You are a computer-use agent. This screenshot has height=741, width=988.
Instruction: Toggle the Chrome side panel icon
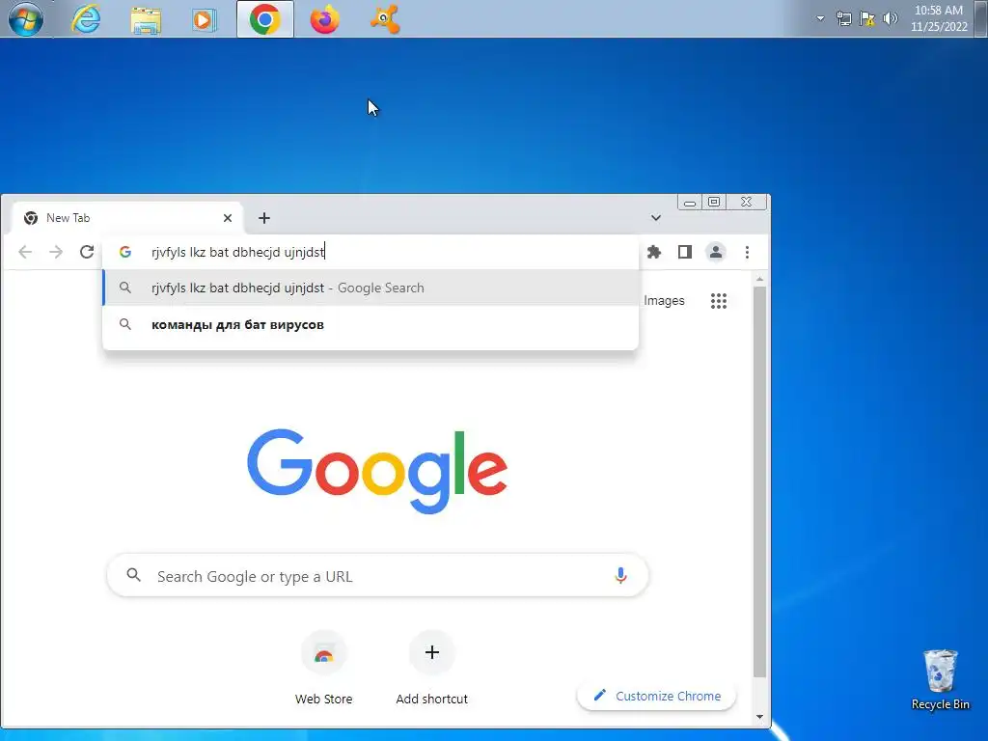coord(685,252)
